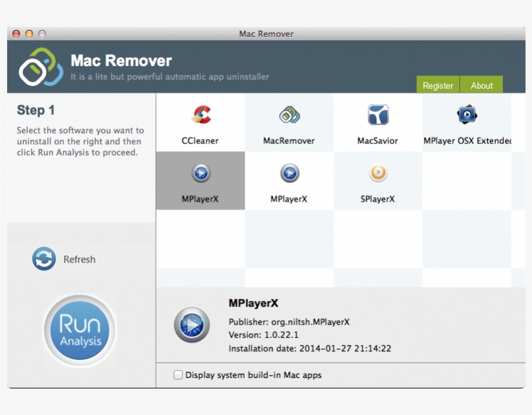
Task: Select the highlighted MPlayerX app icon
Action: tap(201, 173)
